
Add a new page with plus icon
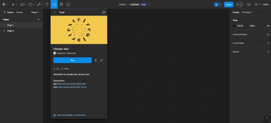(38, 20)
